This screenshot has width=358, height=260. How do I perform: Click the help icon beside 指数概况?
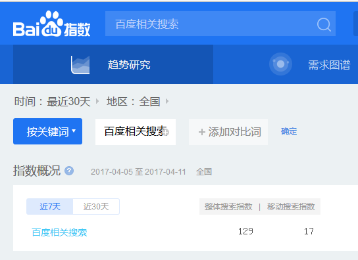[x=69, y=171]
